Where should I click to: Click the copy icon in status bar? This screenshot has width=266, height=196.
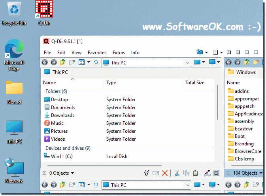(x=186, y=173)
